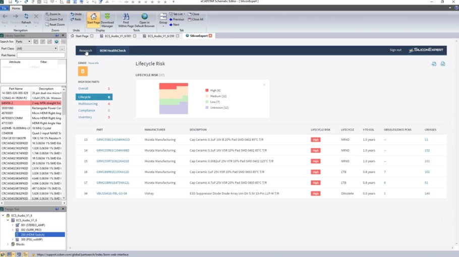
Task: Click the Stop navigation icon
Action: (36, 17)
